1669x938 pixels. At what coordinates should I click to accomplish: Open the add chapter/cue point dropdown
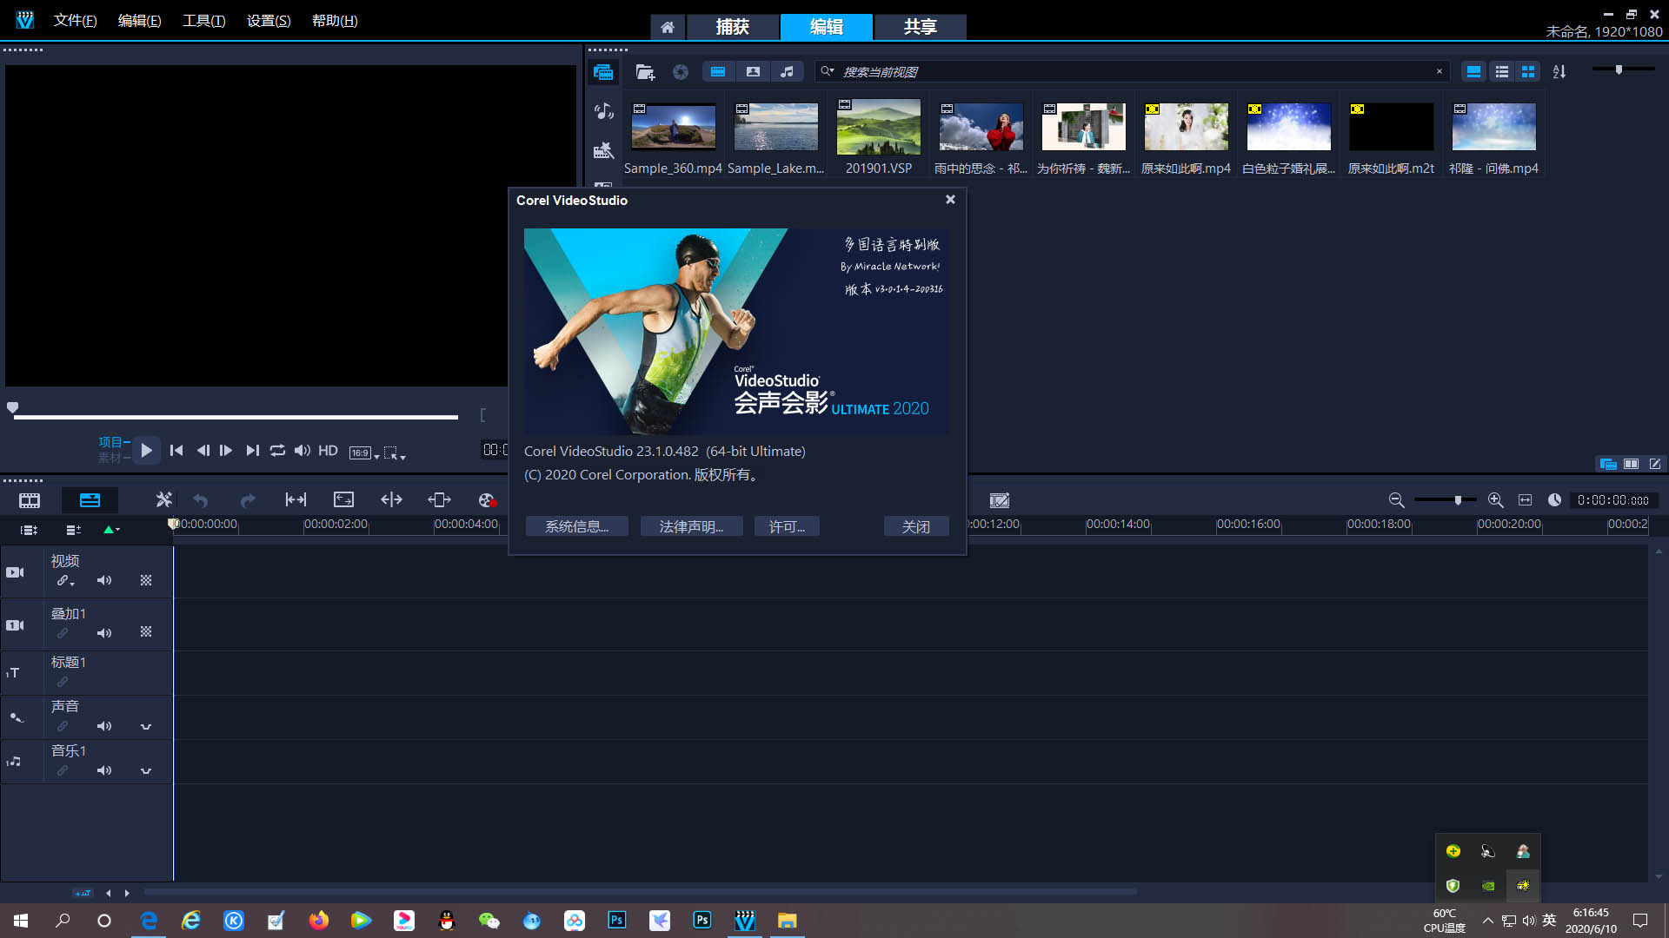point(111,530)
